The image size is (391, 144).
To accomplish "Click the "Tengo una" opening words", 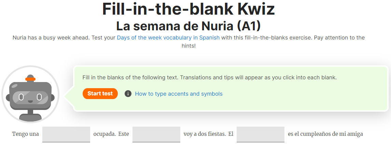I will tap(25, 134).
